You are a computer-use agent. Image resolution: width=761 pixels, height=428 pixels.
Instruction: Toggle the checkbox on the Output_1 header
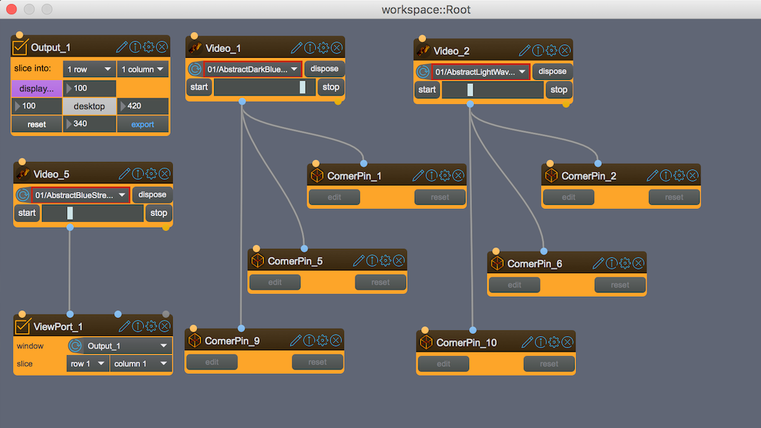(x=19, y=47)
